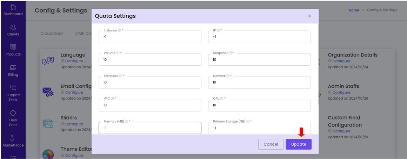This screenshot has height=159, width=407.
Task: Open Configure link under Organization Details
Action: 341,61
